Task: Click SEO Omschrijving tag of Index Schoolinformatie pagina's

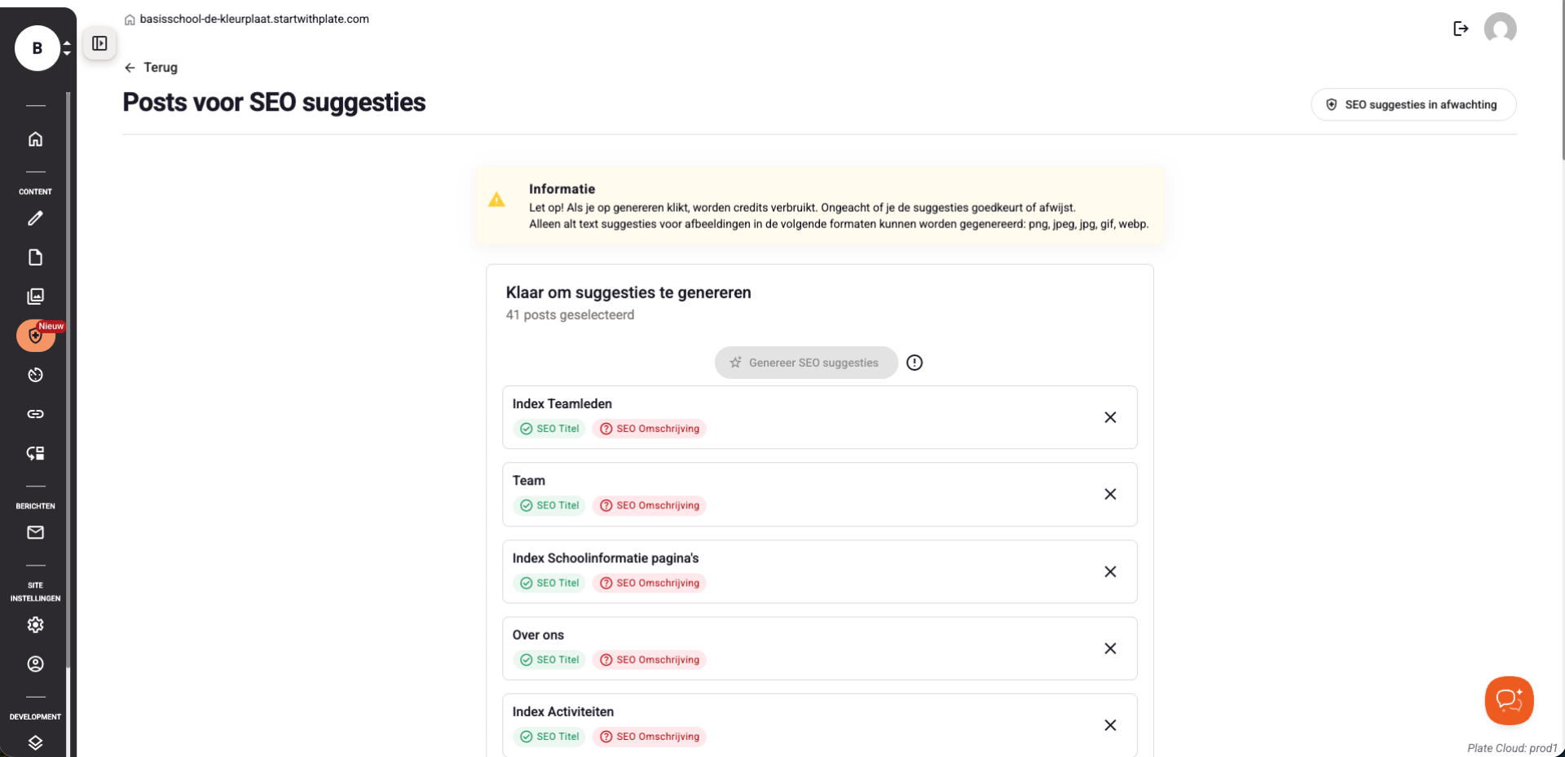Action: (650, 583)
